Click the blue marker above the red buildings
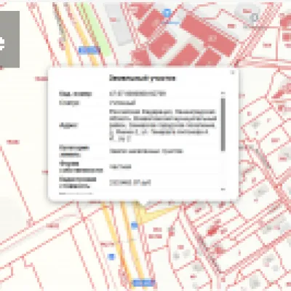 coord(167,12)
